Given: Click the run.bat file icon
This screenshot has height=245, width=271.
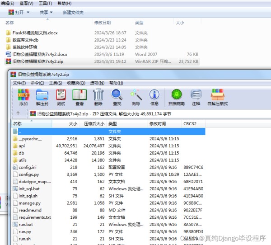Looking at the screenshot, I should point(15,224).
